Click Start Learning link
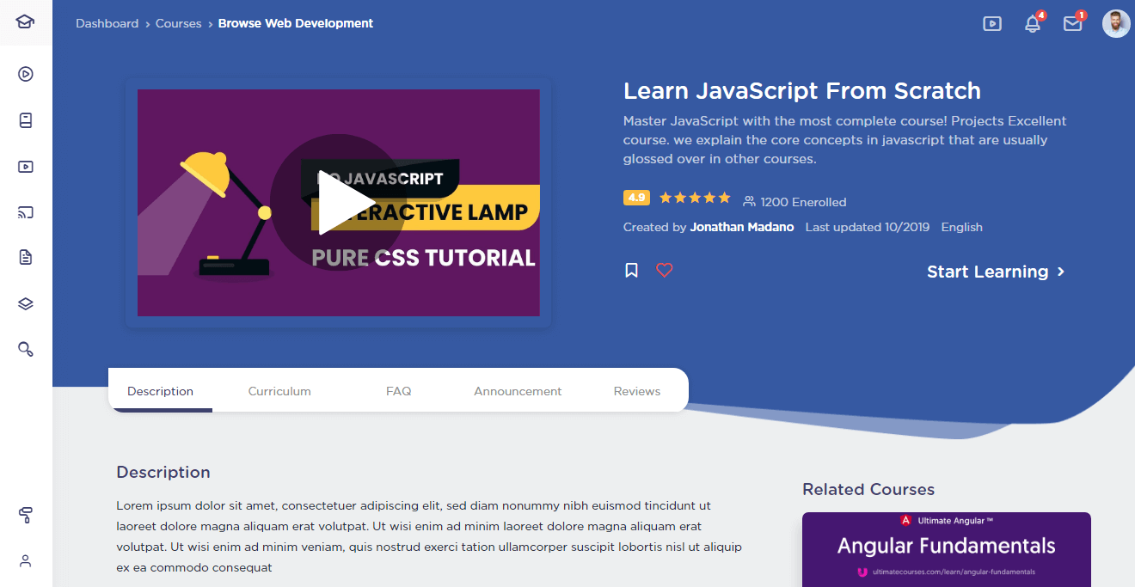The width and height of the screenshot is (1135, 587). (x=996, y=272)
